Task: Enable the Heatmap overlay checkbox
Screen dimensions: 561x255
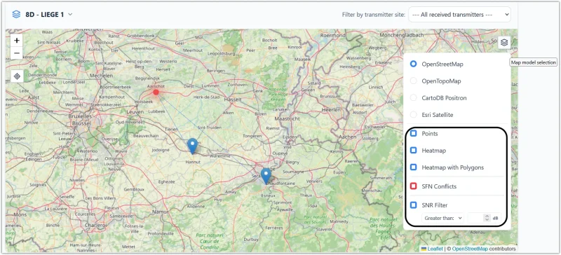Action: (x=413, y=151)
